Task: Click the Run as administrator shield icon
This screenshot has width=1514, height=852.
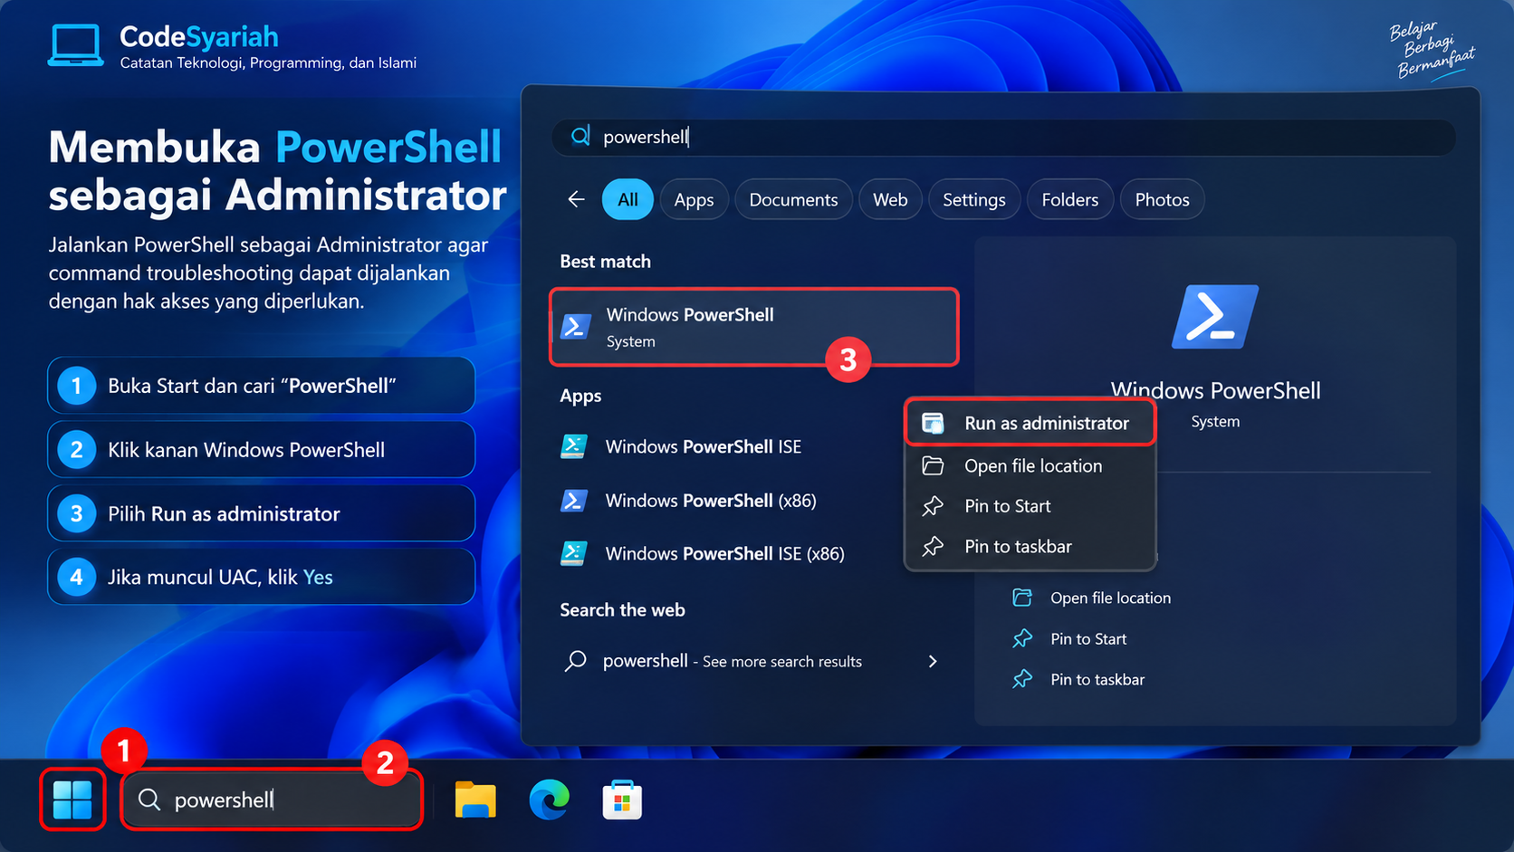Action: [933, 423]
